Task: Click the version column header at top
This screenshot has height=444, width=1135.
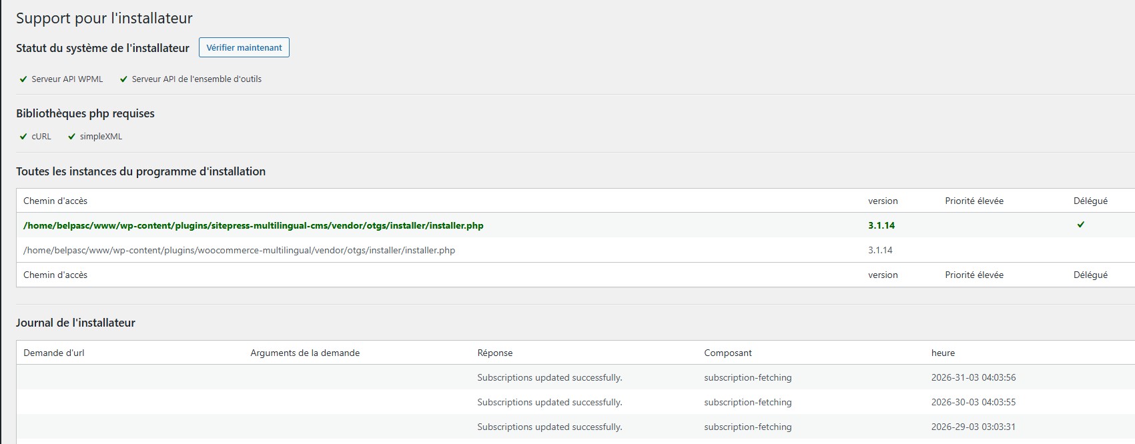Action: coord(882,201)
